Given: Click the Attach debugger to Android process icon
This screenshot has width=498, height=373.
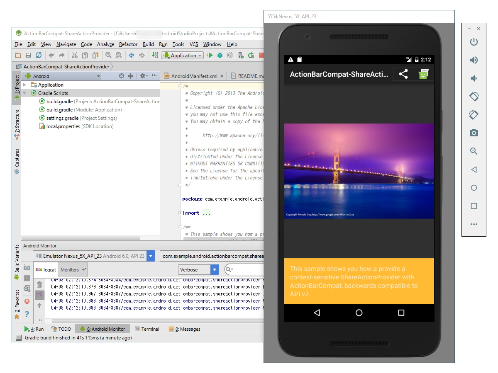Looking at the screenshot, I should tap(241, 55).
